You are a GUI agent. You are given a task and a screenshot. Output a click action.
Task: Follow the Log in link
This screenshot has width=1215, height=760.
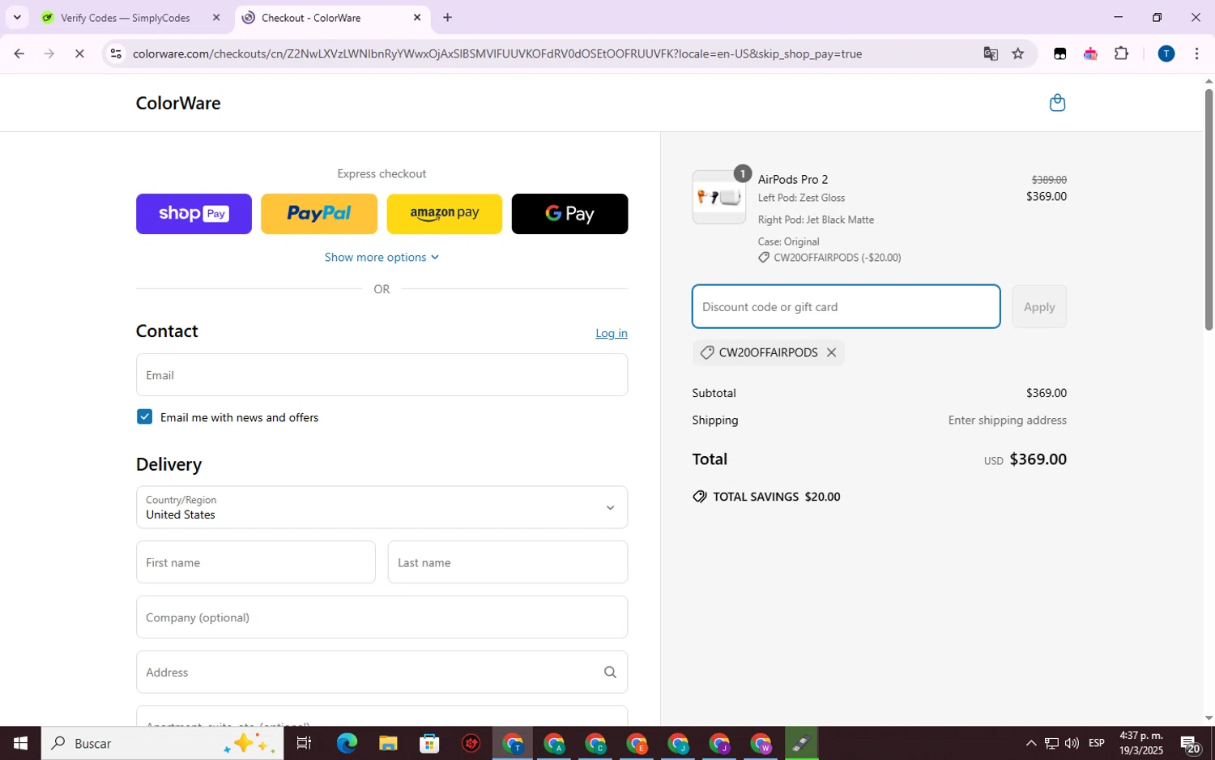tap(612, 333)
